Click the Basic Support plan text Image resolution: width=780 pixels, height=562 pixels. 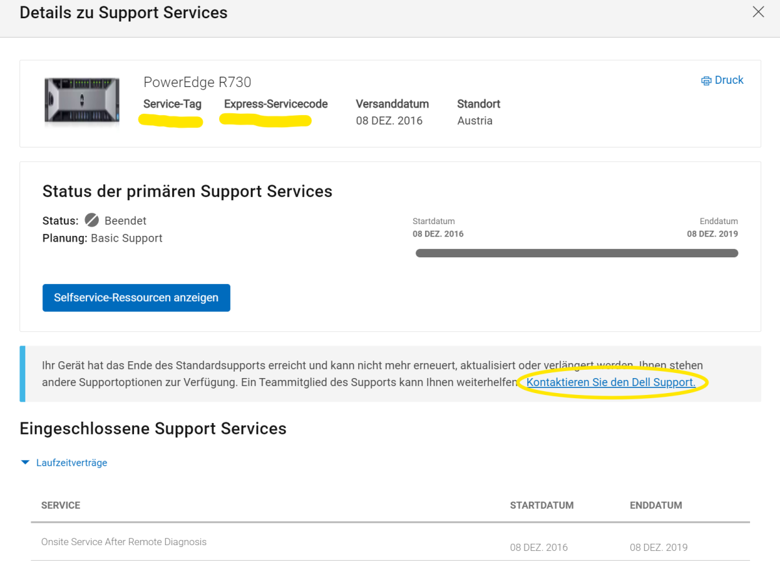click(127, 238)
